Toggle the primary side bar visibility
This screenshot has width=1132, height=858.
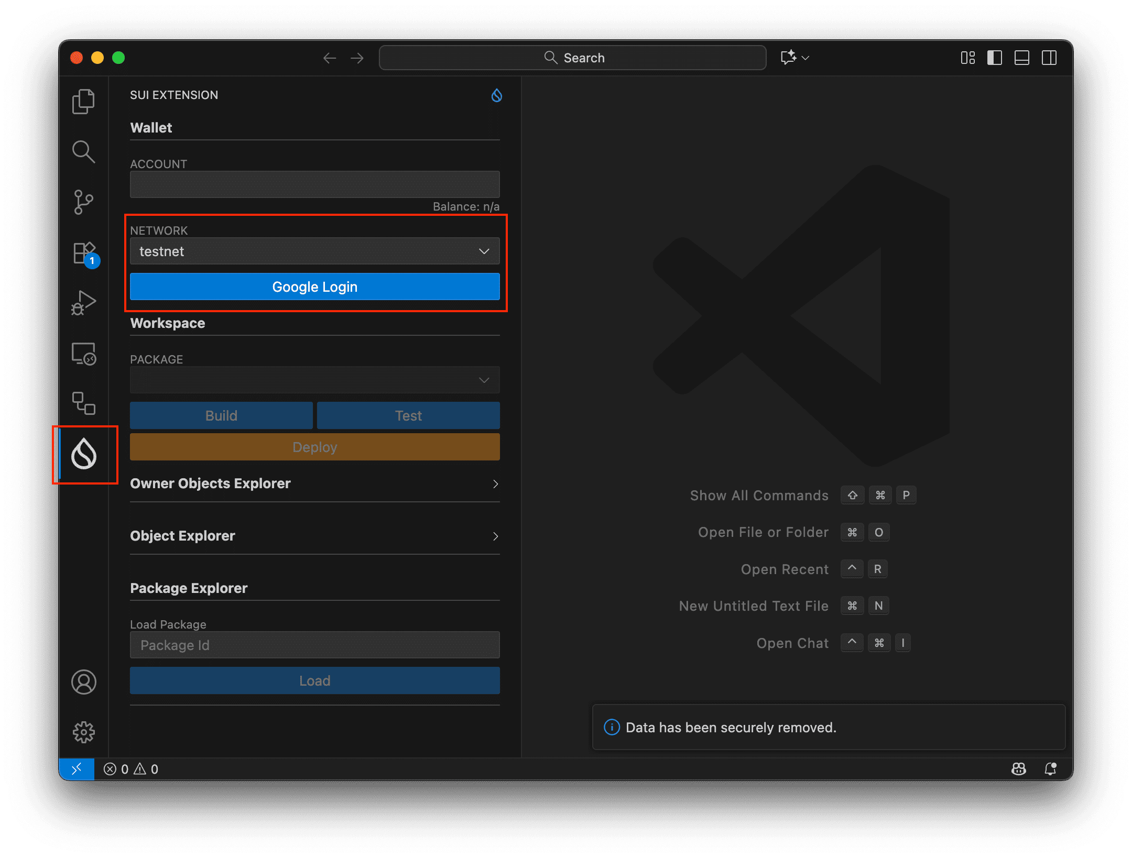(x=994, y=58)
